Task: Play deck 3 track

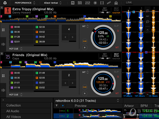Action: pyautogui.click(x=85, y=93)
